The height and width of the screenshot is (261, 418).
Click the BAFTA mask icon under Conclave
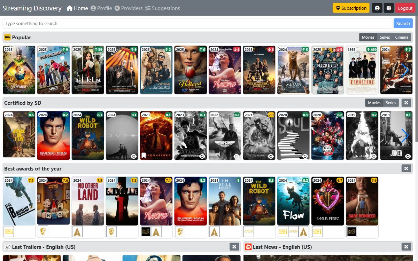pyautogui.click(x=111, y=231)
